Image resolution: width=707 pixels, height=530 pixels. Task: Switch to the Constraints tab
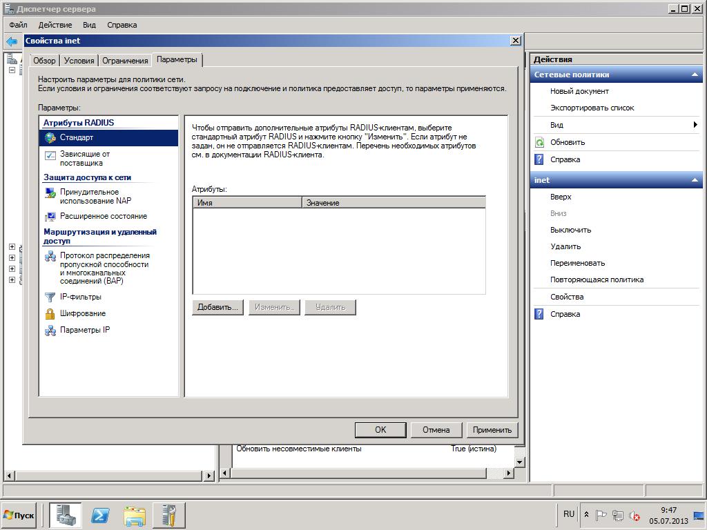click(125, 61)
